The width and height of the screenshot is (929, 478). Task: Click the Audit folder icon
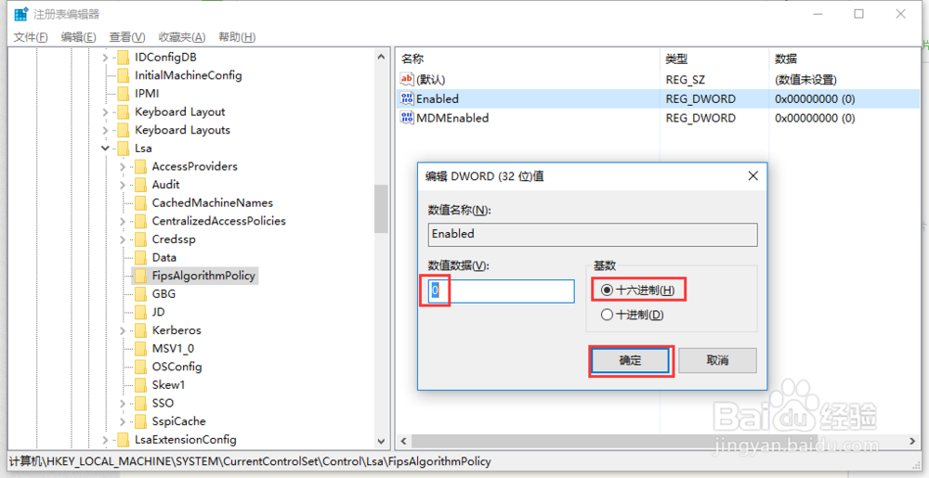140,185
